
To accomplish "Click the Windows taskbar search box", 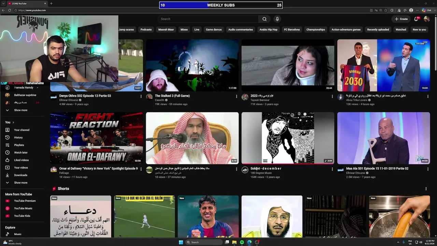I will pyautogui.click(x=204, y=242).
